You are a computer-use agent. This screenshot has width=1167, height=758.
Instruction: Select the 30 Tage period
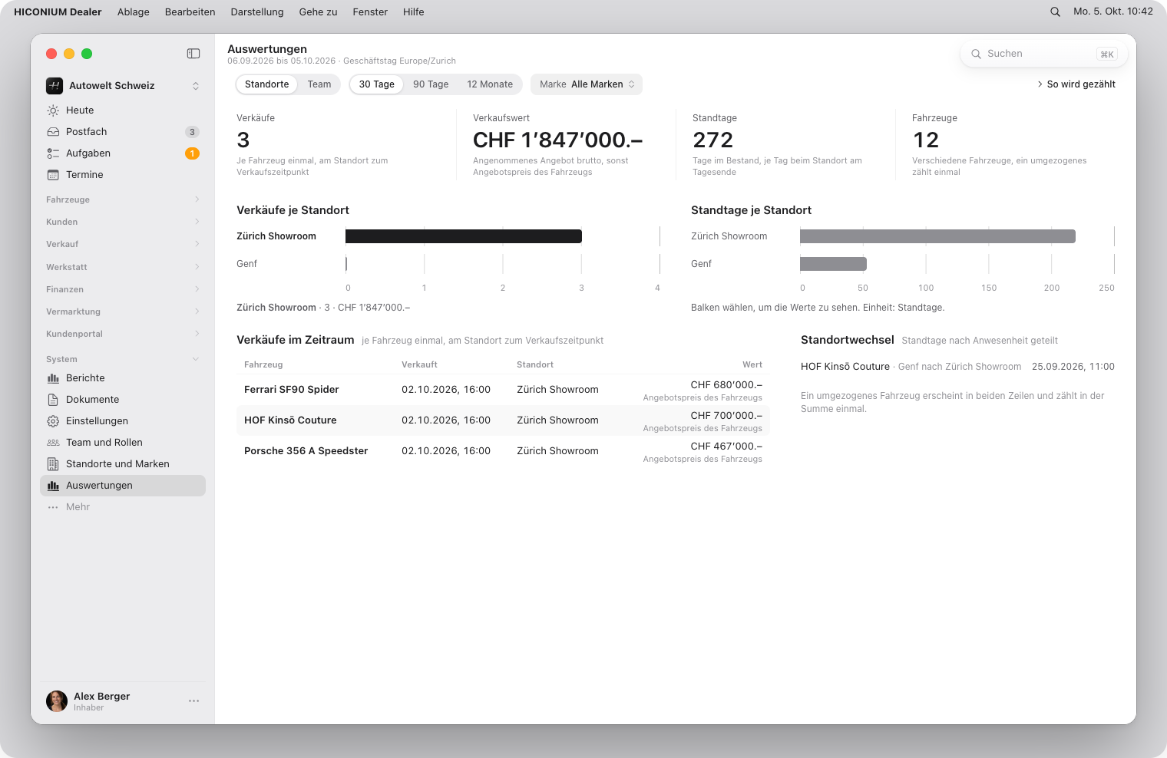[x=376, y=84]
